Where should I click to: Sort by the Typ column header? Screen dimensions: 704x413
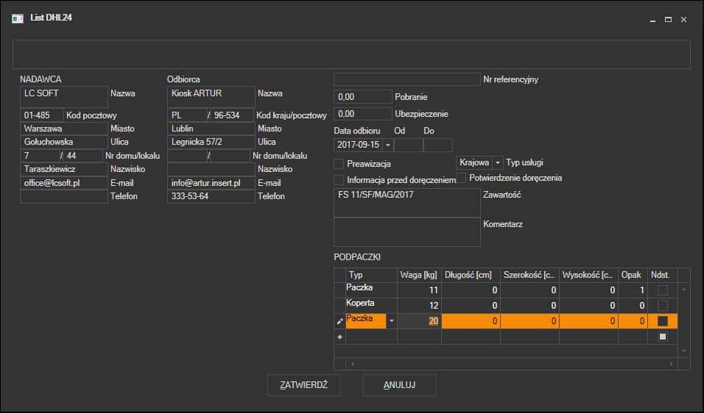coord(371,275)
